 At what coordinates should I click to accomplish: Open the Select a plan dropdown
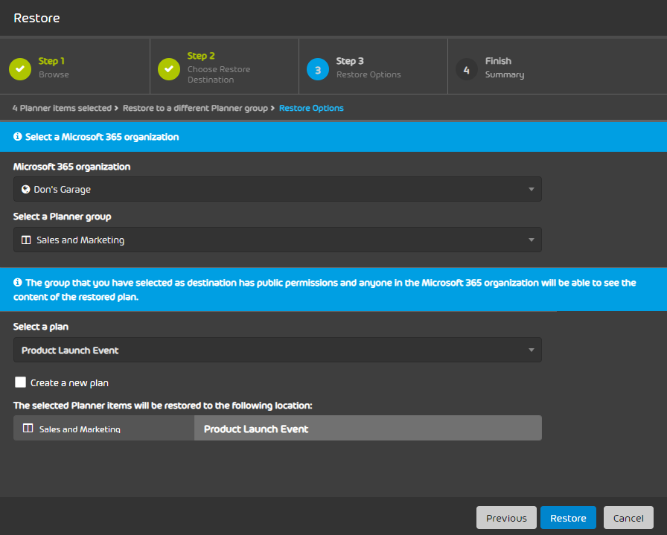[278, 350]
